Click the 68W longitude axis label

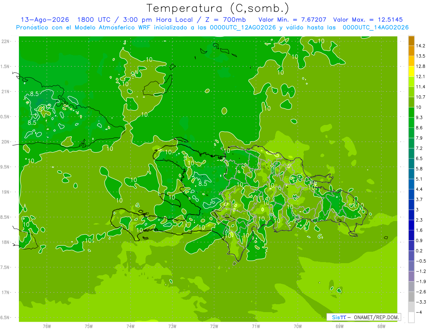pos(381,326)
